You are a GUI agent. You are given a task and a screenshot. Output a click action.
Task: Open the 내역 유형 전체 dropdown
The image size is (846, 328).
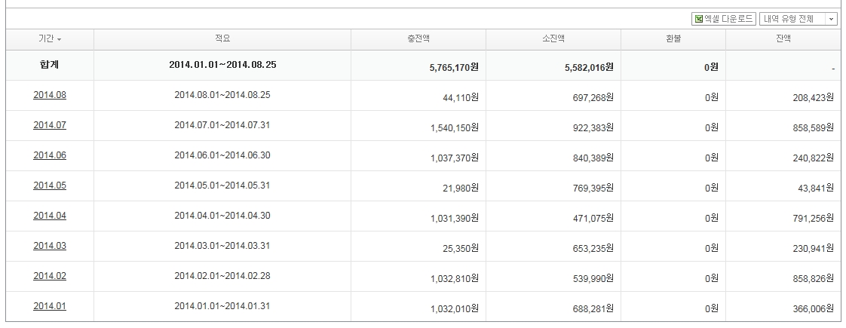(x=798, y=19)
